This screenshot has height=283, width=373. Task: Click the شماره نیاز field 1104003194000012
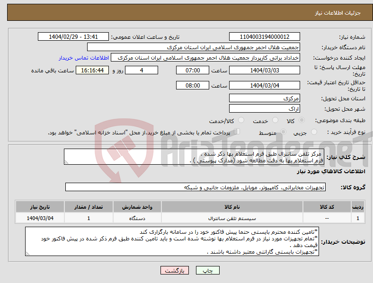[264, 36]
